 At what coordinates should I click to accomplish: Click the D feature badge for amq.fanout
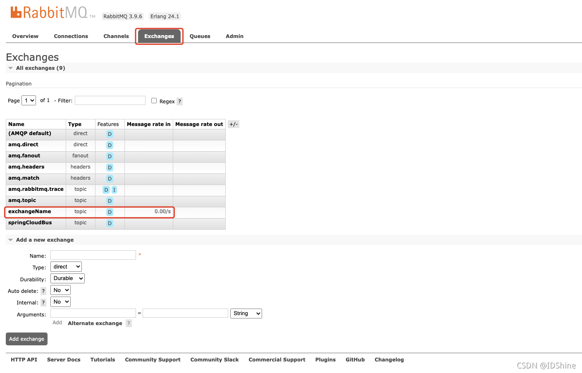(110, 156)
